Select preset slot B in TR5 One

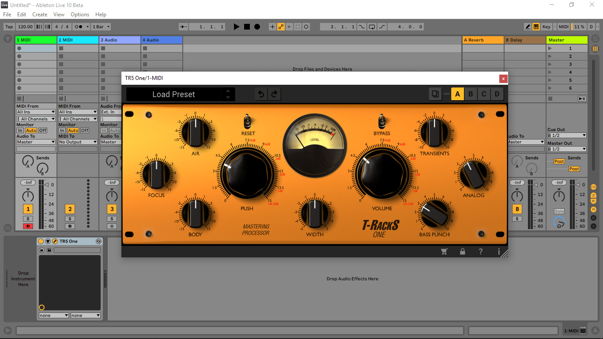[471, 94]
